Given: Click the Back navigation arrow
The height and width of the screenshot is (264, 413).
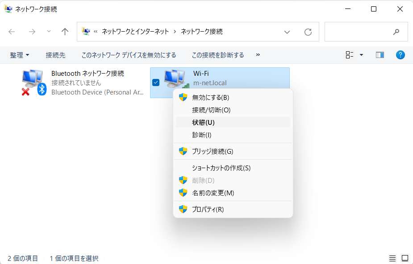Looking at the screenshot, I should (12, 32).
